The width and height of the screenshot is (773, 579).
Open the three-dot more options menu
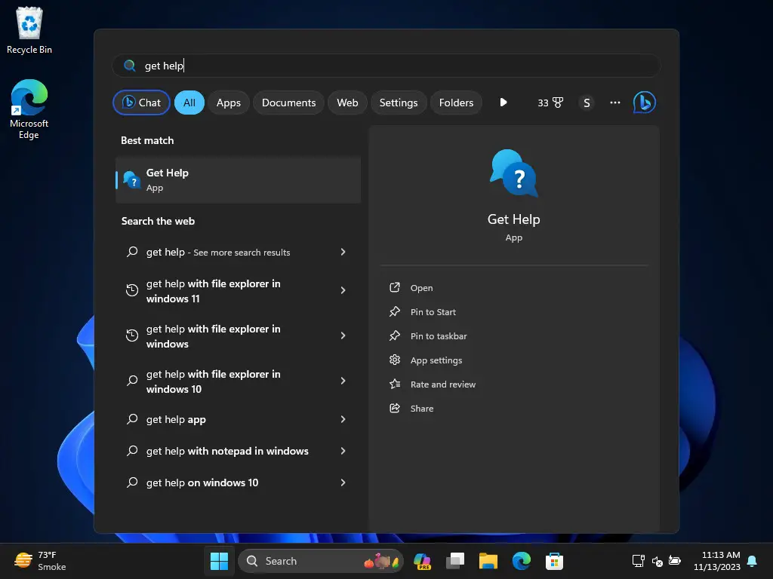pyautogui.click(x=614, y=103)
